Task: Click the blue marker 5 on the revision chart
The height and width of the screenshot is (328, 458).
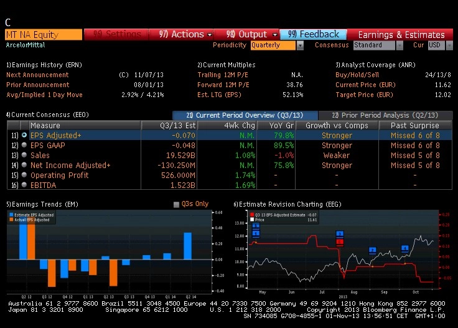Action: click(256, 226)
